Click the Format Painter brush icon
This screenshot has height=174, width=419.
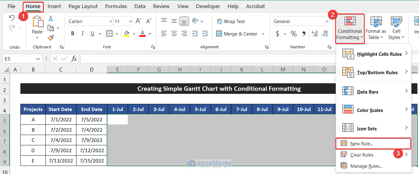click(x=51, y=38)
